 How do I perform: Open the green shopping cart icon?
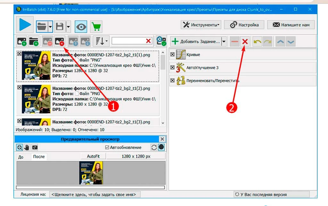[96, 27]
